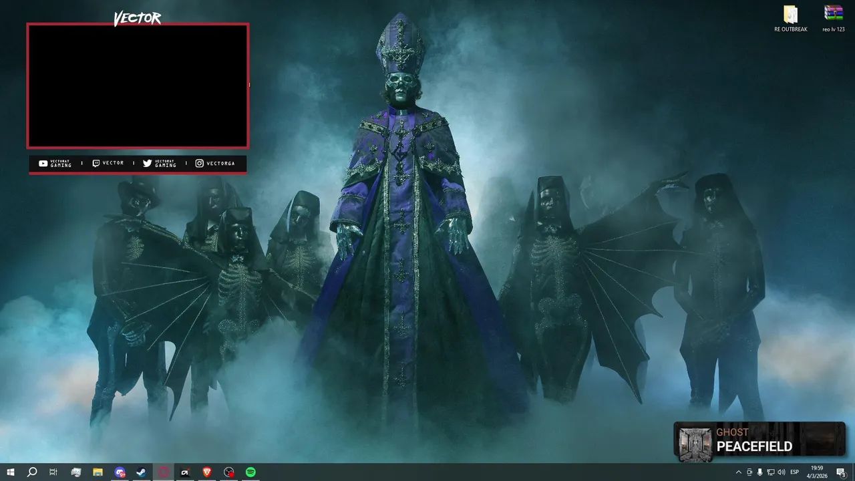Click the Twitch VECTOR label in overlay
855x481 pixels.
tap(113, 163)
